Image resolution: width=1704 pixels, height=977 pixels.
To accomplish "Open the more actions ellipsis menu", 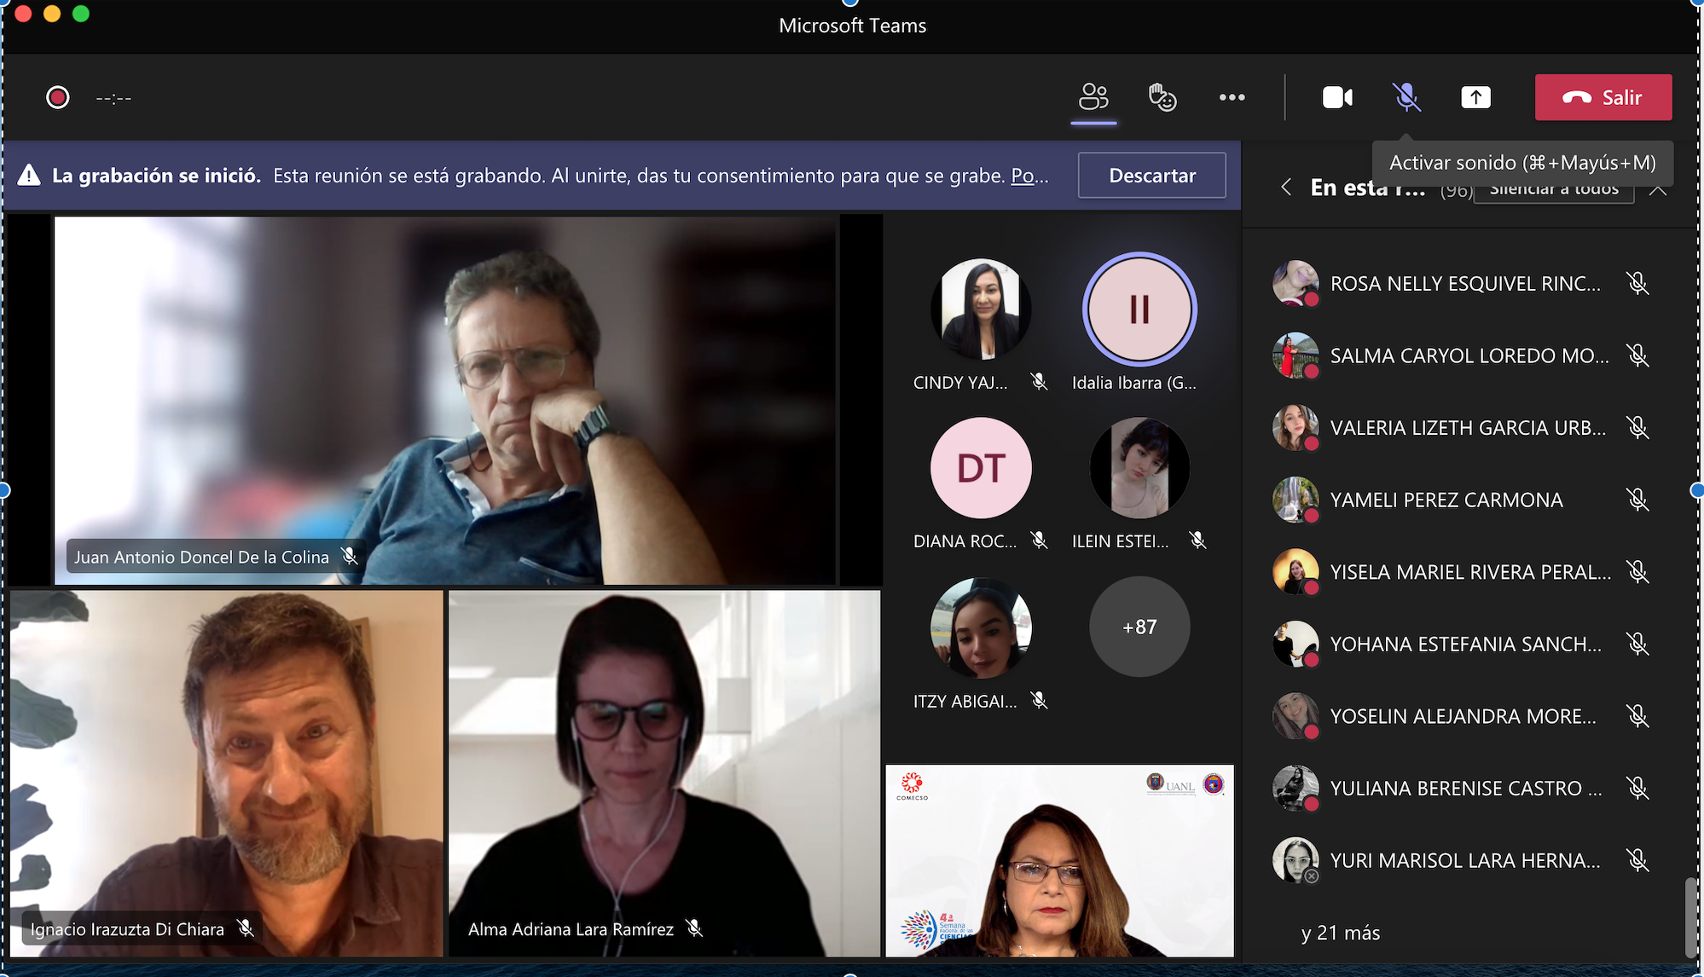I will point(1232,97).
